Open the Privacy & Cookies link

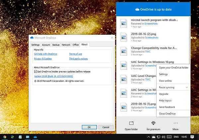(43, 59)
